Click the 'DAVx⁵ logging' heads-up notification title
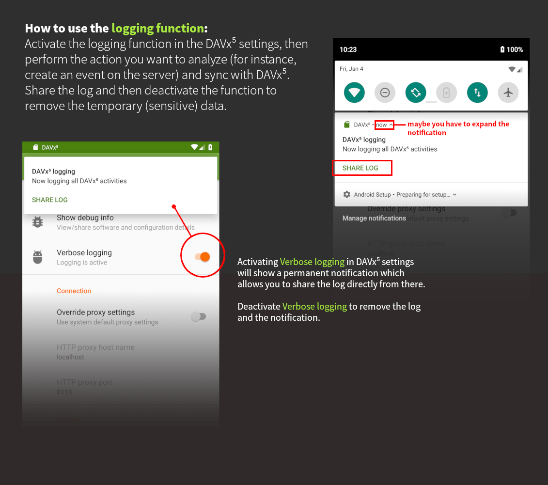This screenshot has width=548, height=485. point(53,172)
